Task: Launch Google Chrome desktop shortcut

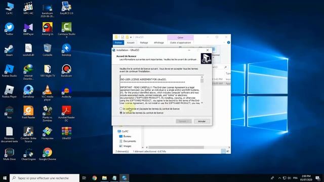Action: 47,154
